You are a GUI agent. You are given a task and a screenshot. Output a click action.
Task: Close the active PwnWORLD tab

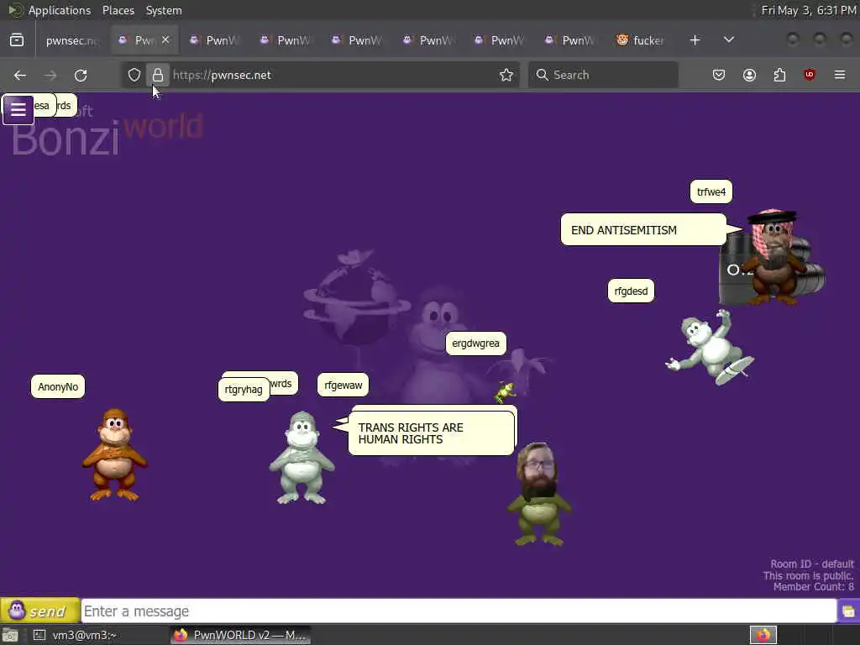[165, 40]
